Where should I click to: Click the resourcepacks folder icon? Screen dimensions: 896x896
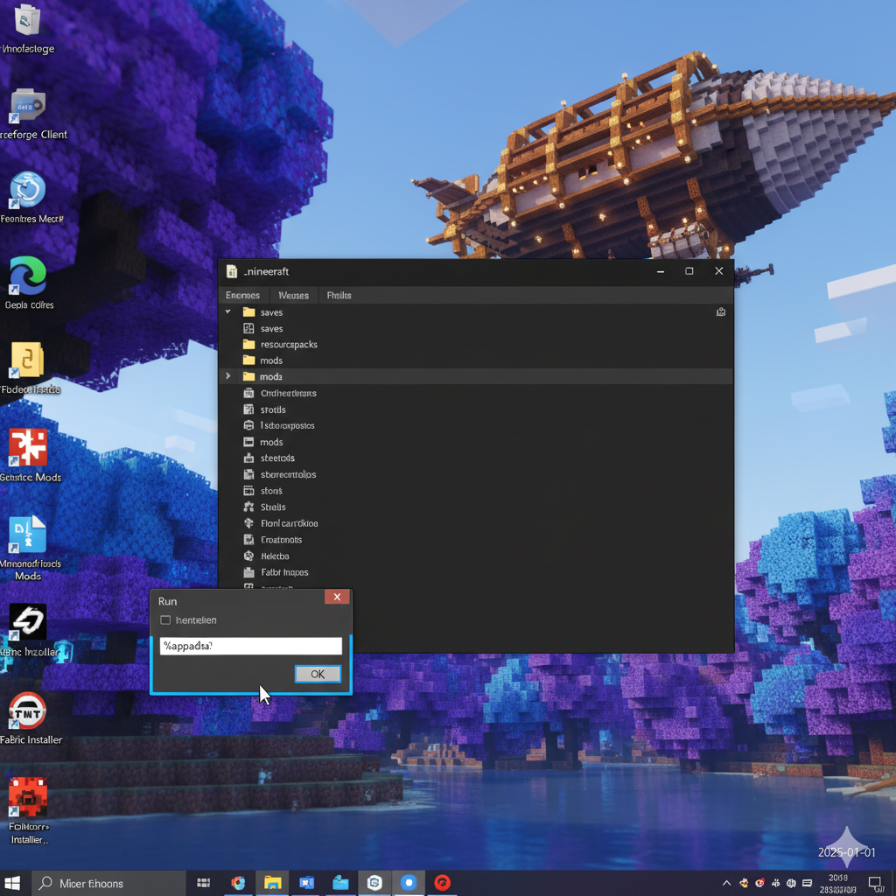tap(248, 345)
